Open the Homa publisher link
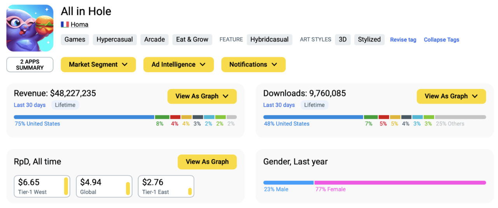Screen dimensions: 498x208 tap(79, 24)
